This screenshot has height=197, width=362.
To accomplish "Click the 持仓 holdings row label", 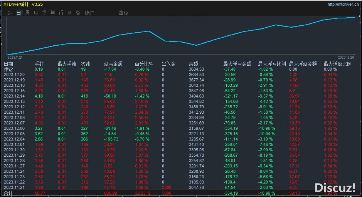I will coord(8,70).
